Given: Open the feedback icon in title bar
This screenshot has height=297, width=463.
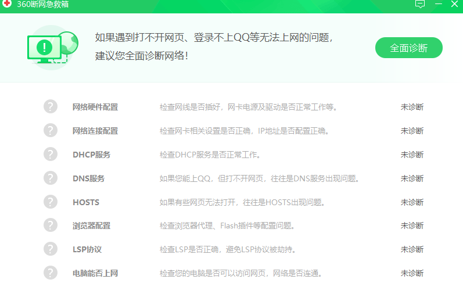Looking at the screenshot, I should tap(420, 4).
